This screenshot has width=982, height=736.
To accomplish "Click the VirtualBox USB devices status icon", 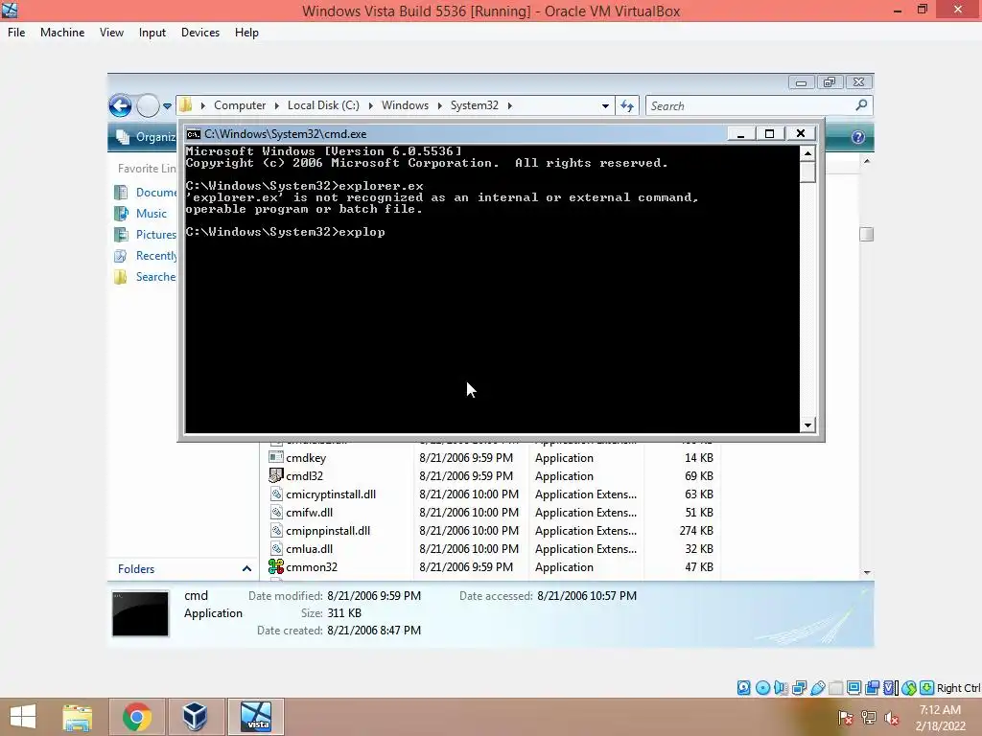I will [x=817, y=688].
